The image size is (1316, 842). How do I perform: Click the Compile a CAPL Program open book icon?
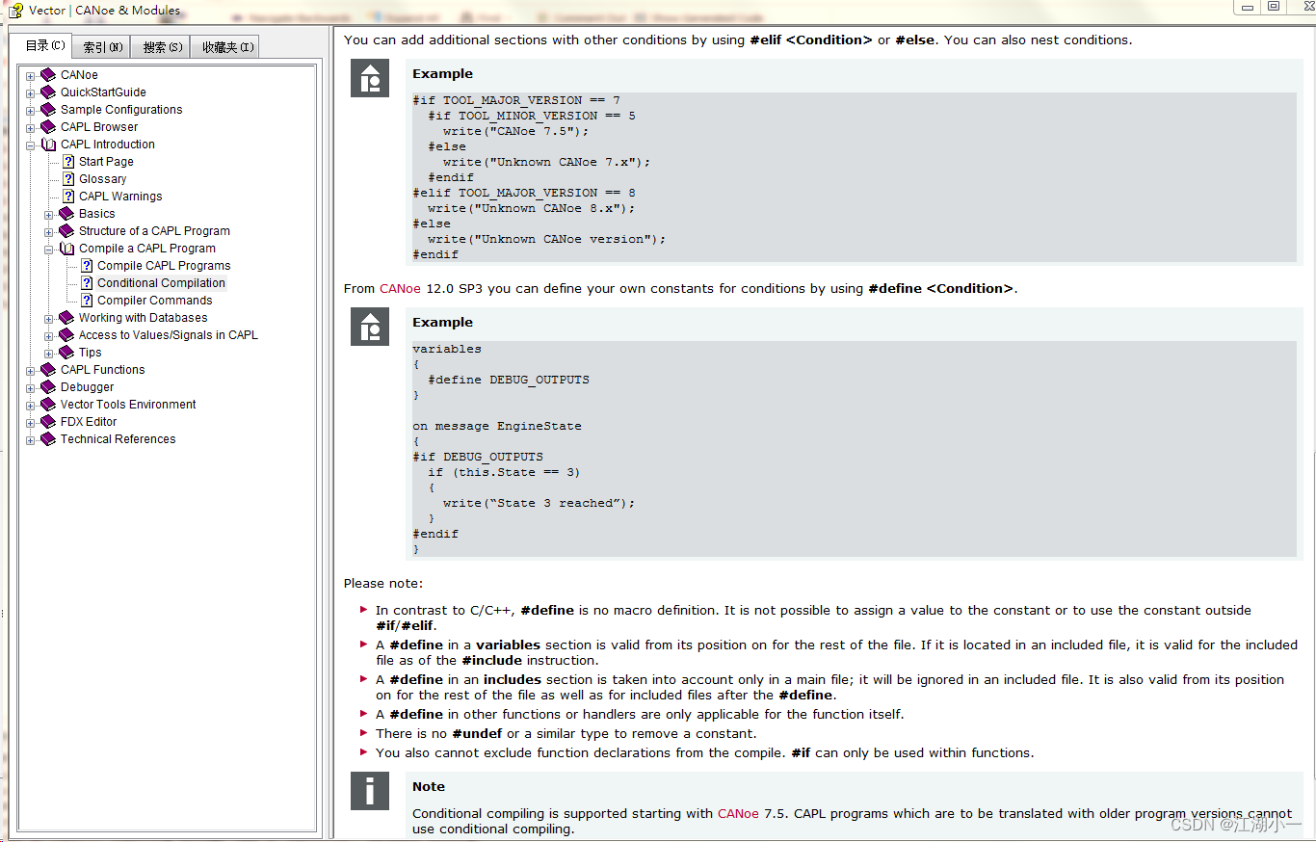tap(66, 249)
